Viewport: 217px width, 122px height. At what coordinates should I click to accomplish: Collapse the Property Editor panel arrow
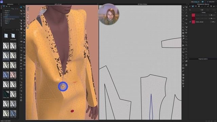pos(189,59)
